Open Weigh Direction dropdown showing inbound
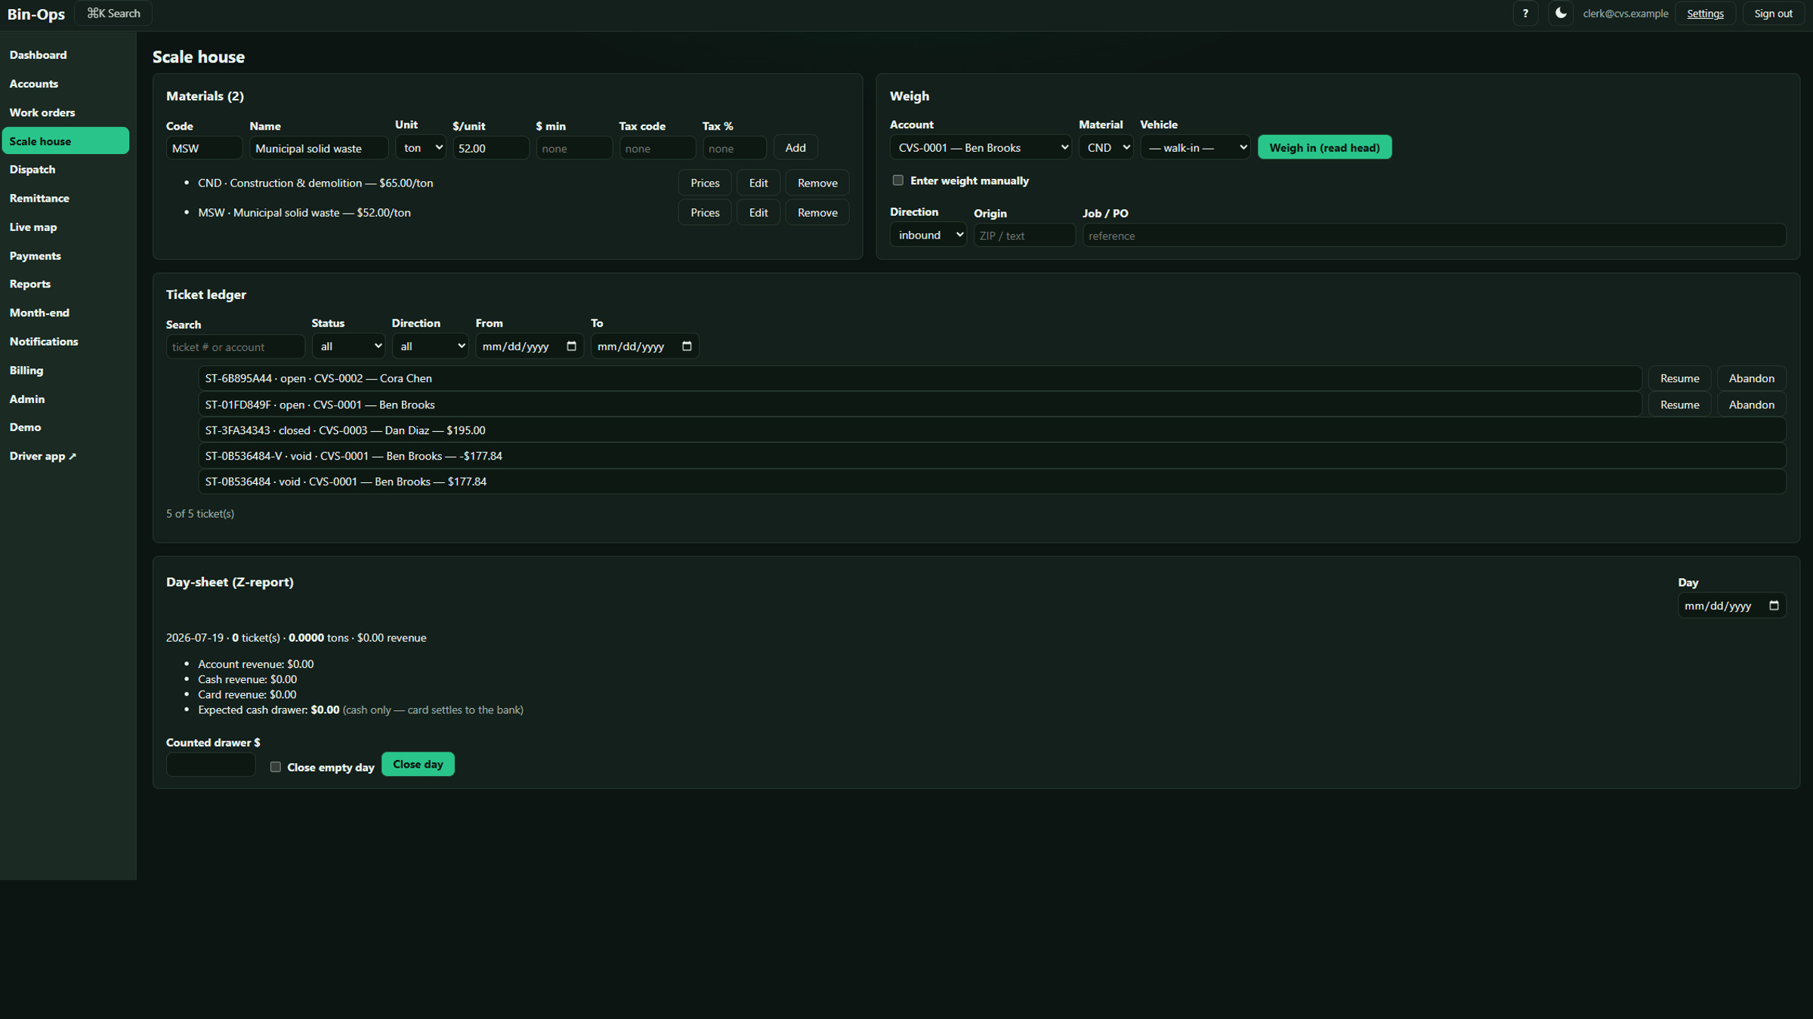This screenshot has height=1019, width=1813. pyautogui.click(x=928, y=236)
